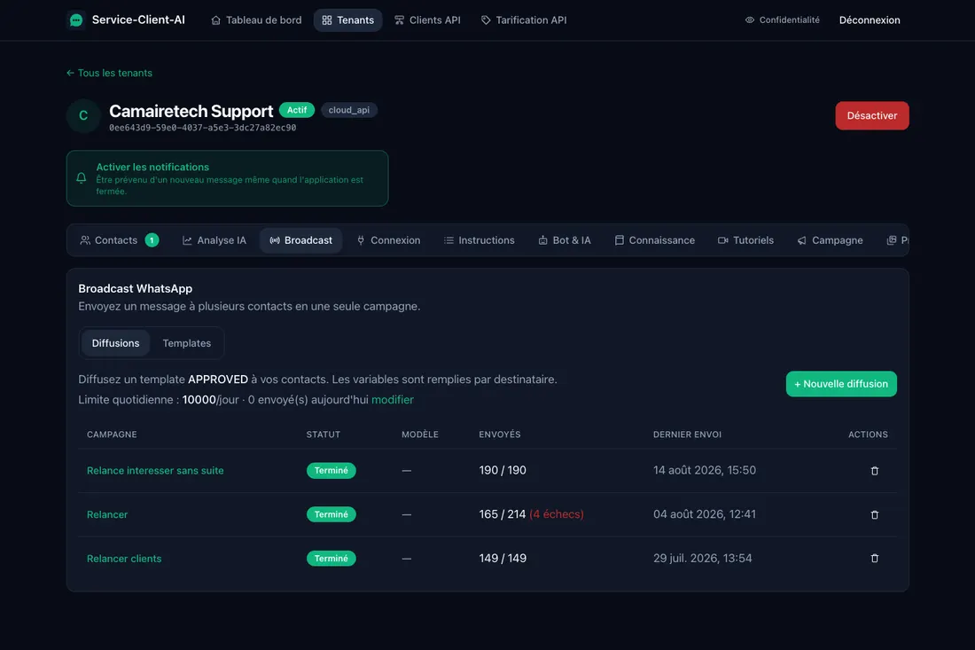Go back via Tous les tenants link
The height and width of the screenshot is (650, 975).
coord(109,73)
